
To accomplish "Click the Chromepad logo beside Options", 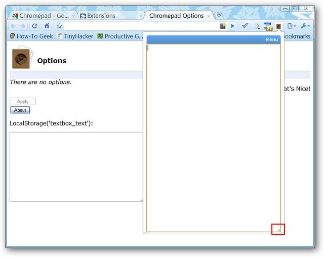I will [x=22, y=57].
